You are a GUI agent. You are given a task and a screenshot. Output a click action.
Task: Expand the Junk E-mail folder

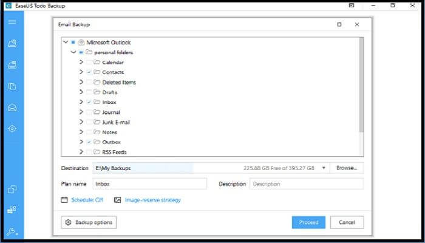click(81, 122)
